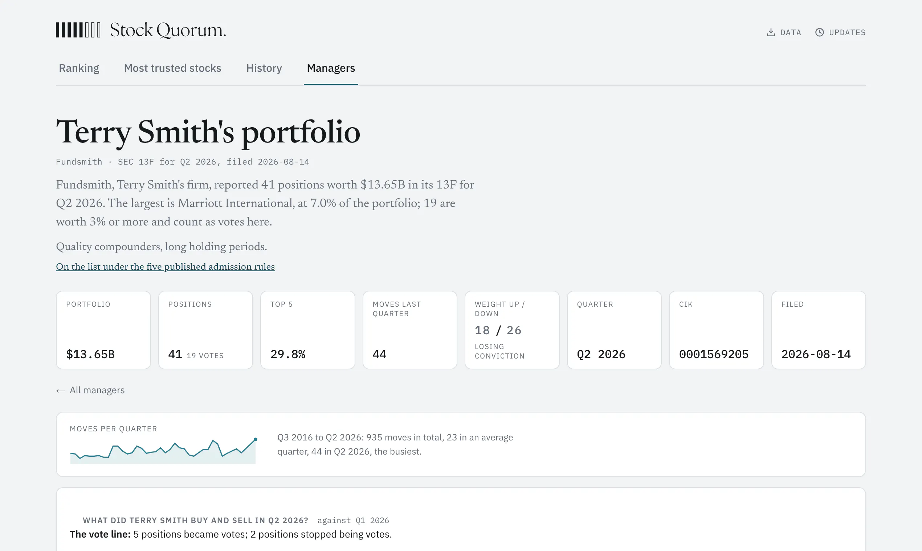Click the LOSING CONVICTION label
Screen dimensions: 922x551
500,351
